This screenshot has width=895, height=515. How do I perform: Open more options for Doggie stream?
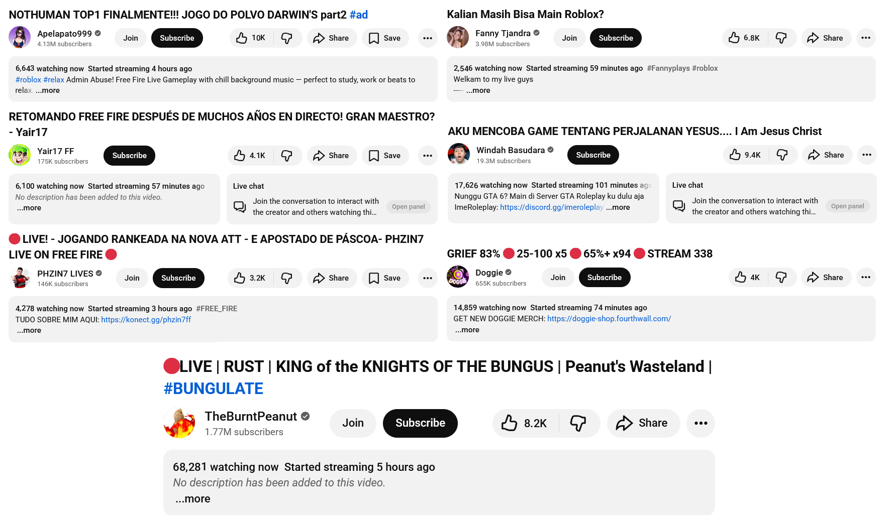pyautogui.click(x=865, y=278)
